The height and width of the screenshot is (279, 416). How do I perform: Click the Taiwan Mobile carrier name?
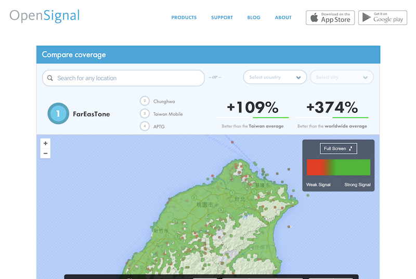168,114
